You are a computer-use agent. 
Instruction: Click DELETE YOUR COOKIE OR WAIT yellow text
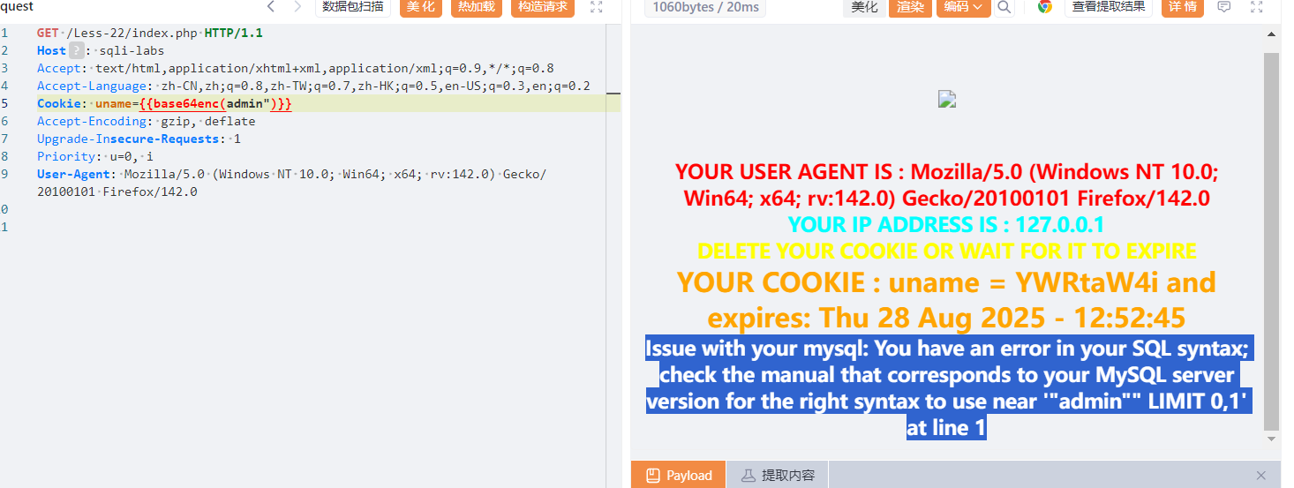946,251
